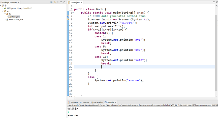
Task: Click the editor scroll-down arrow
Action: click(216, 96)
